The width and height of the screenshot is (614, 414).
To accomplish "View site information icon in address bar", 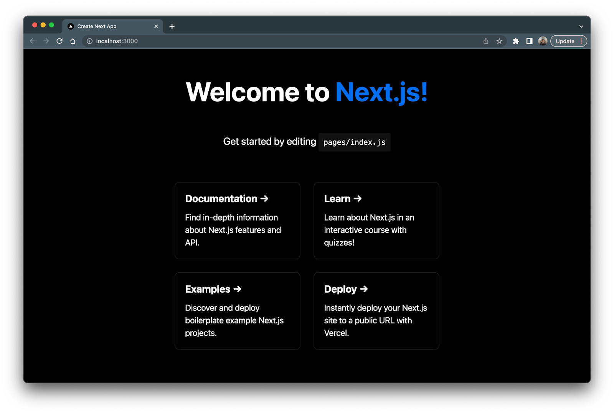I will coord(90,41).
